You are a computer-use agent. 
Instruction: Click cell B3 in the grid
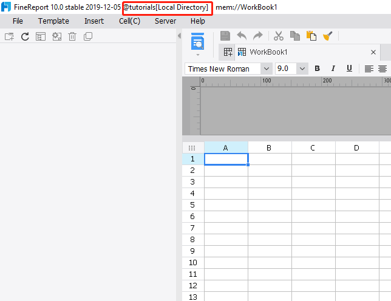pos(270,182)
